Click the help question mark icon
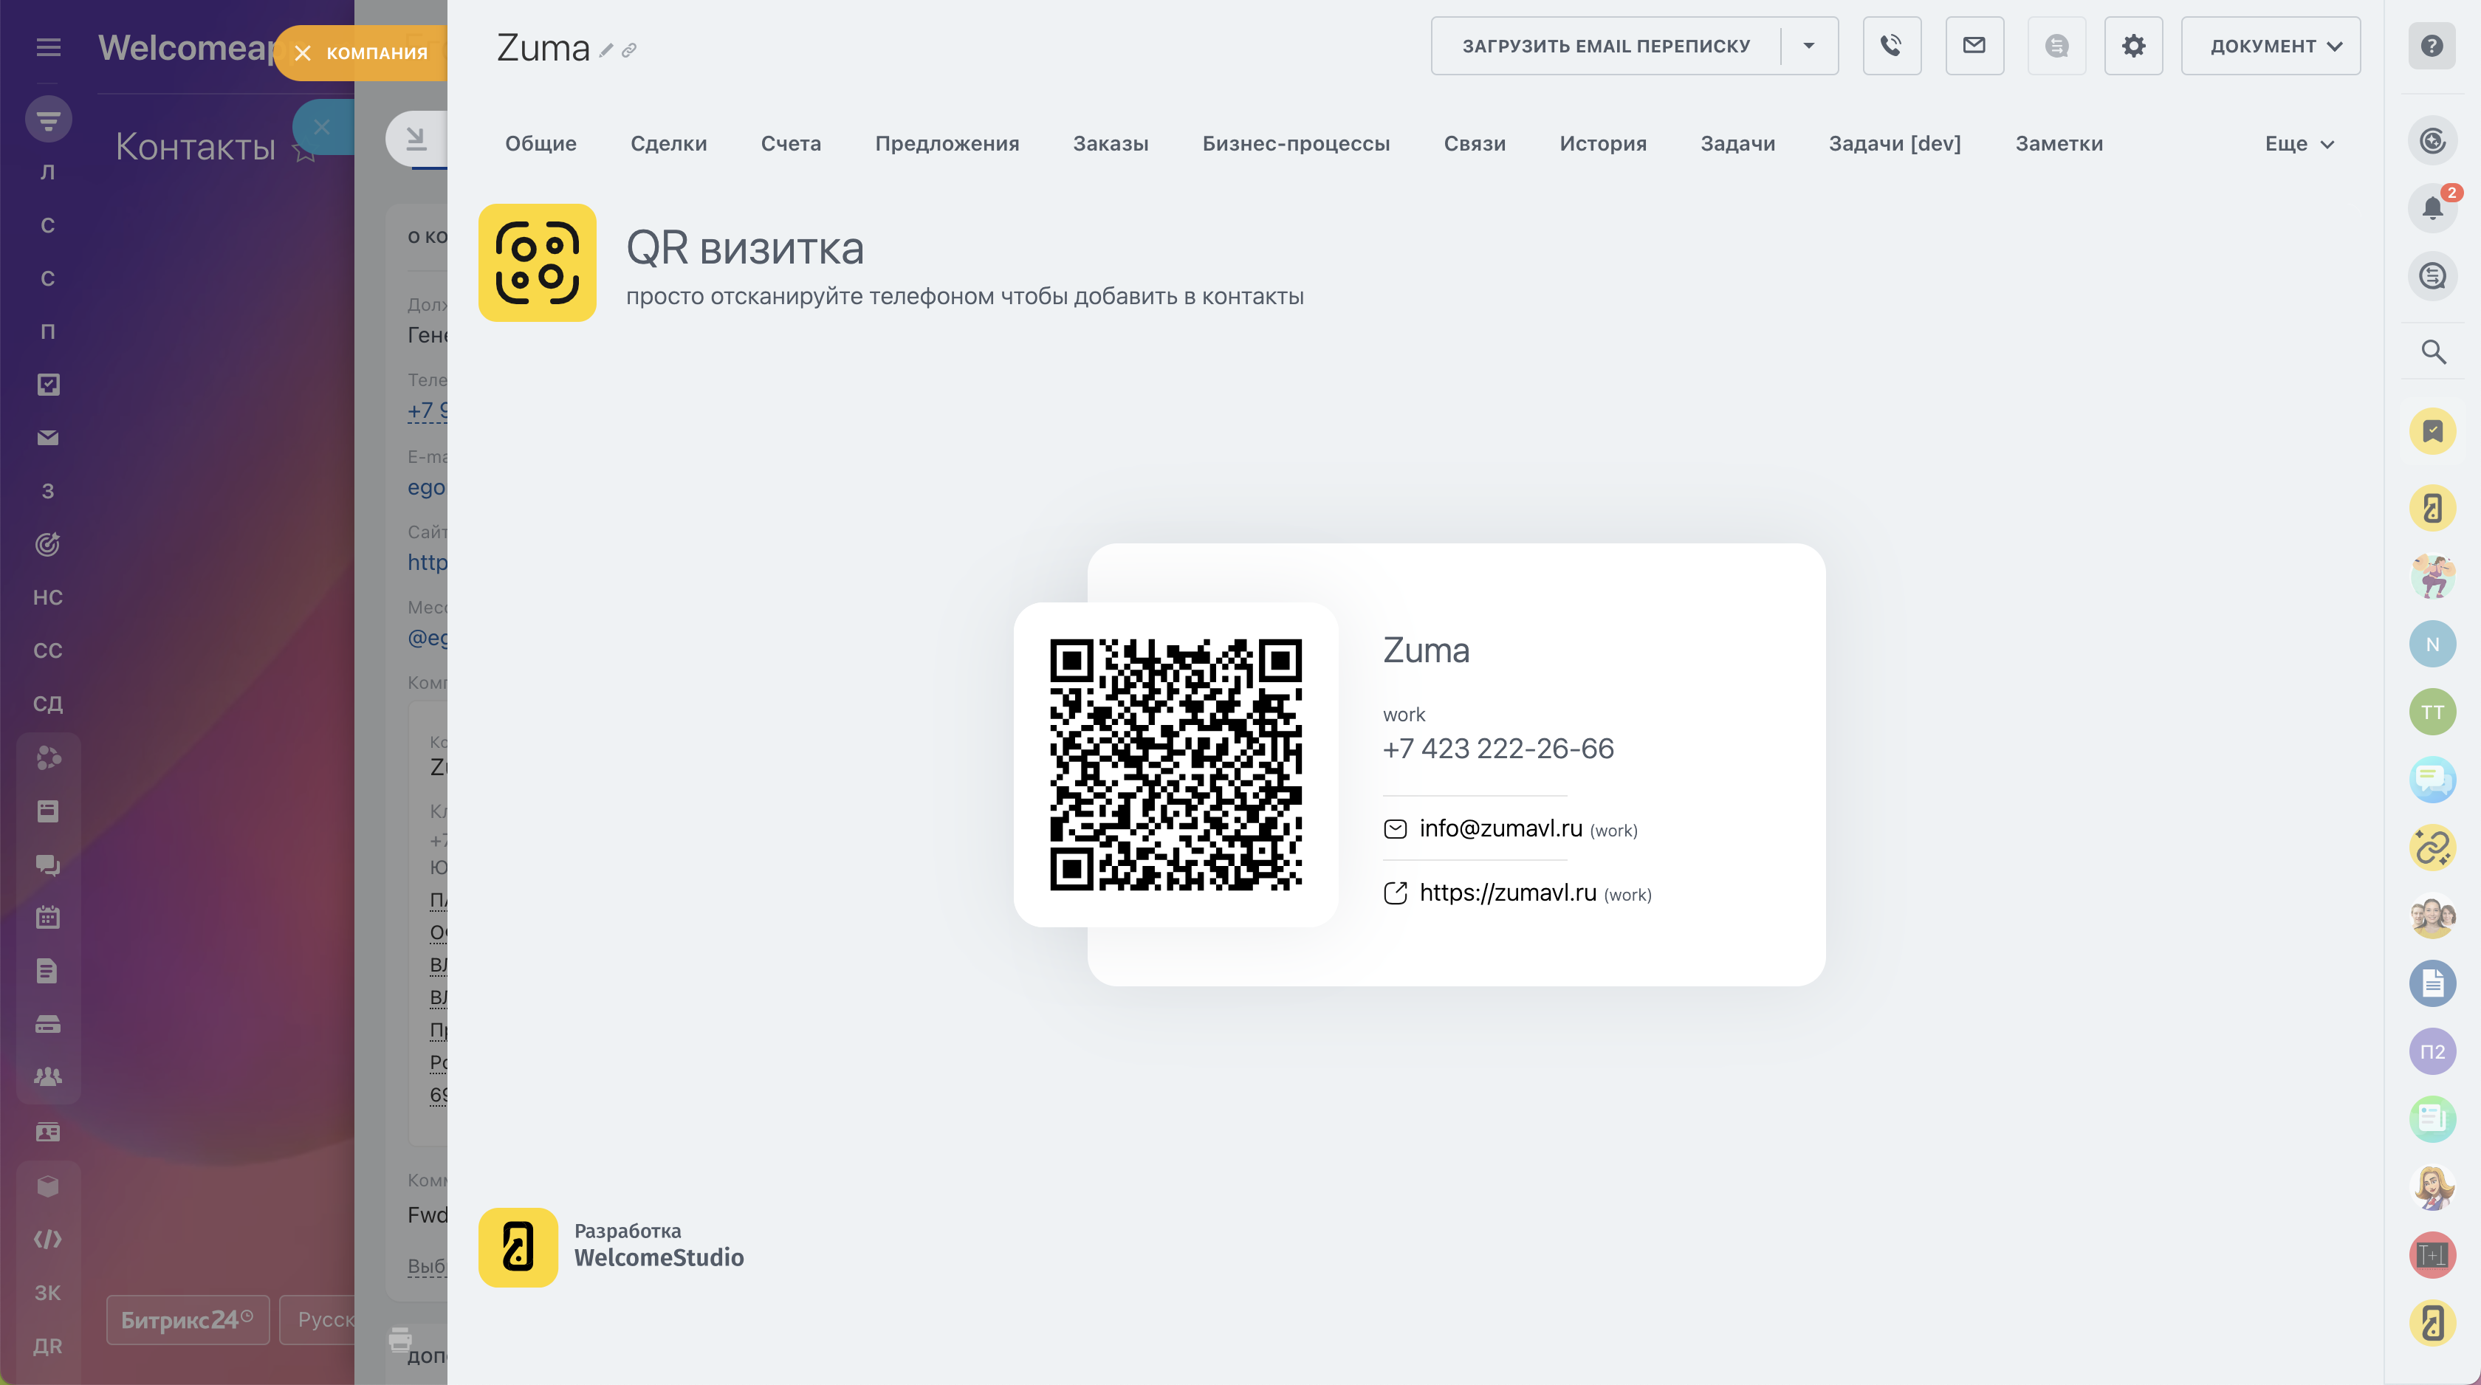 click(x=2431, y=45)
